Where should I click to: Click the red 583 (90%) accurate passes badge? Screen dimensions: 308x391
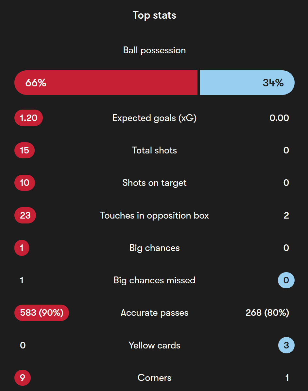(x=42, y=313)
